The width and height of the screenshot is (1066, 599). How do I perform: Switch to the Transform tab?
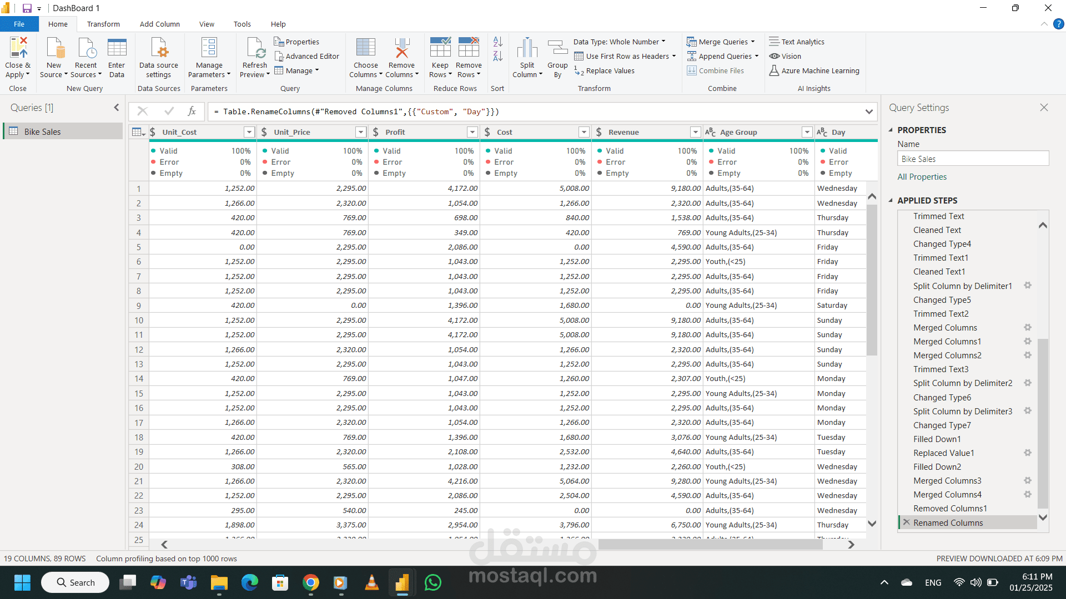(x=103, y=24)
